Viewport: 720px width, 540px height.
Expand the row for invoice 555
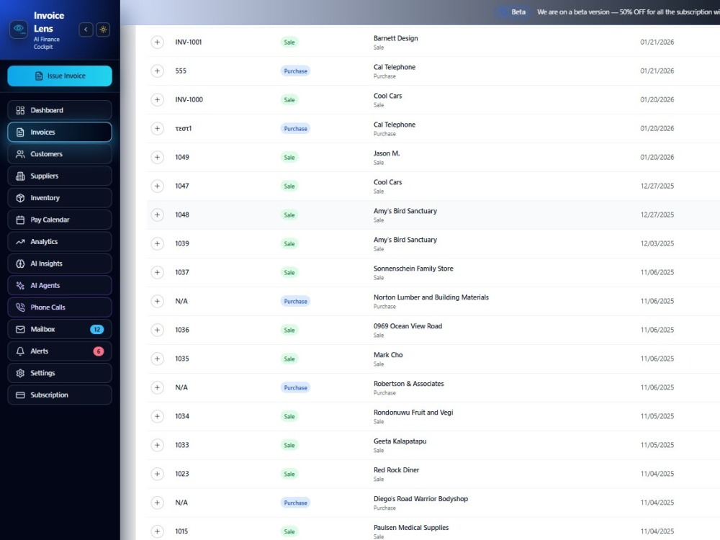click(x=157, y=71)
